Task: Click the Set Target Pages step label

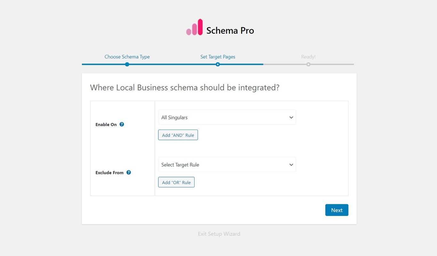Action: [x=218, y=57]
